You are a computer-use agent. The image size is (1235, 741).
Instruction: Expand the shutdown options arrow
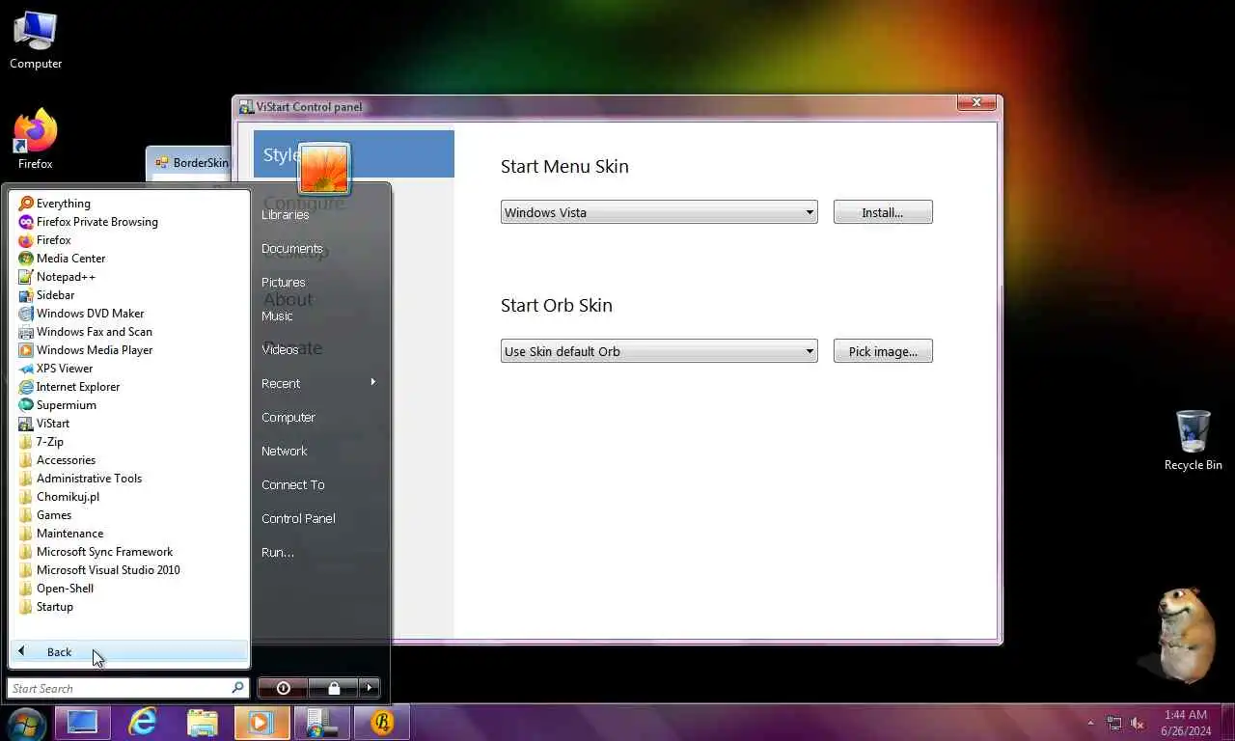(x=370, y=688)
